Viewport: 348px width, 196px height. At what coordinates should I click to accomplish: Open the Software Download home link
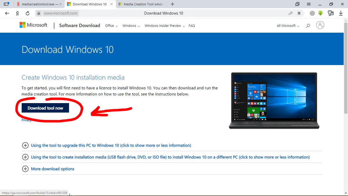point(79,25)
